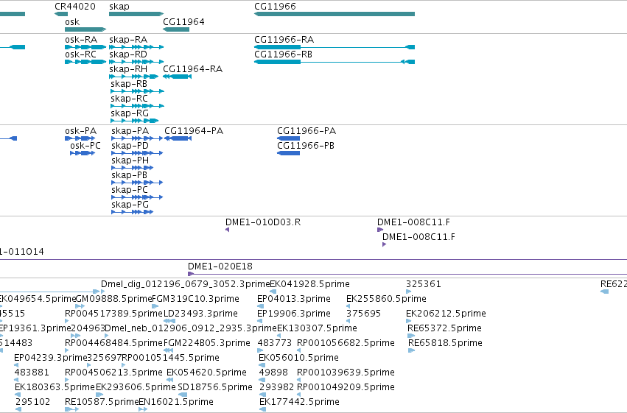627x413 pixels.
Task: Select CDS CG11964-PA
Action: point(178,138)
